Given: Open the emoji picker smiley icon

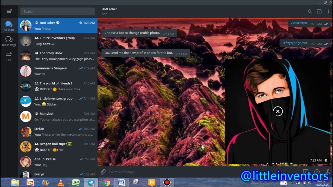Looking at the screenshot, I should [317, 172].
